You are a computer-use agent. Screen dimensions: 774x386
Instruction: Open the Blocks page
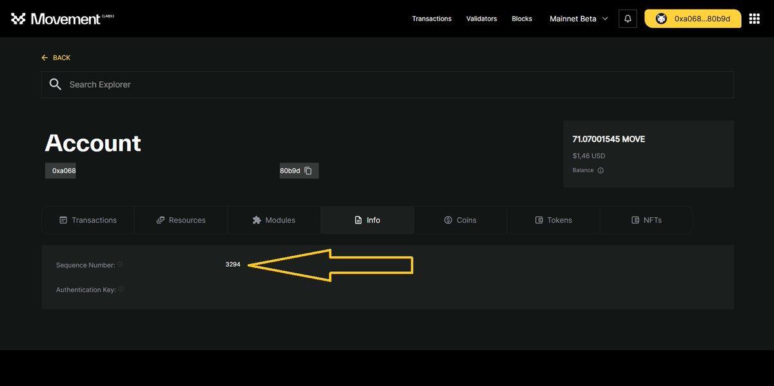pos(522,19)
